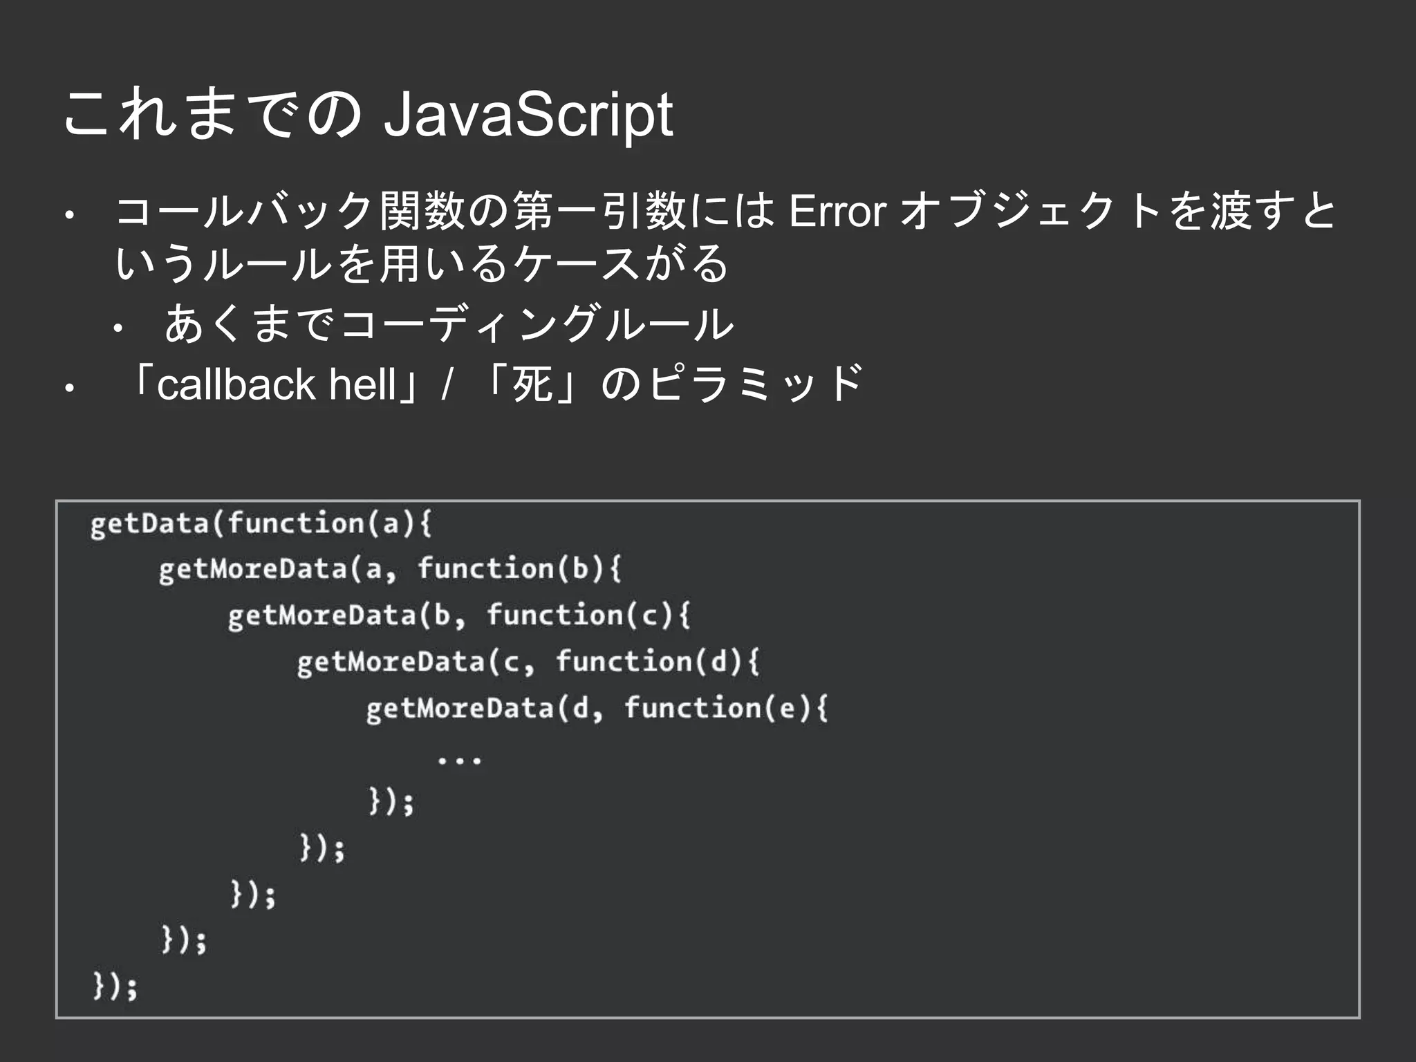This screenshot has height=1062, width=1416.
Task: Click the bullet line mentioning Error オブジェクト
Action: (x=727, y=212)
